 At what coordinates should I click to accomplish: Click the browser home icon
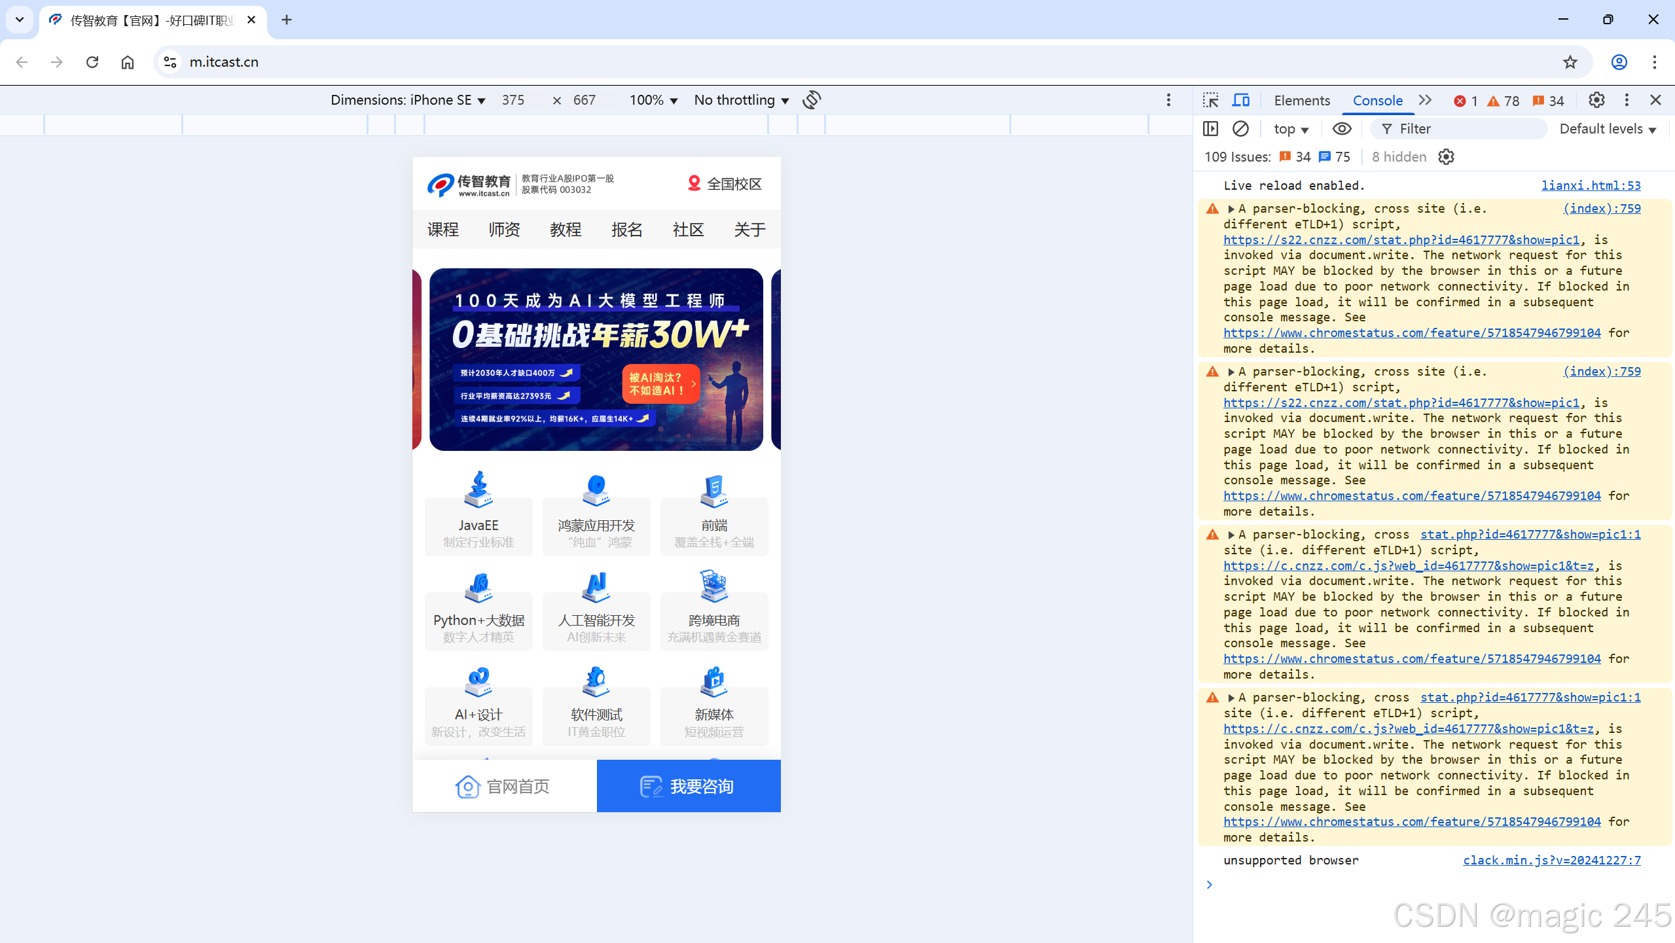pyautogui.click(x=128, y=62)
